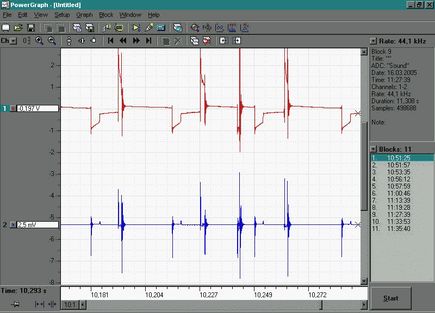Viewport: 435px width, 313px height.
Task: Select block 1 at 10:51:25
Action: 402,158
